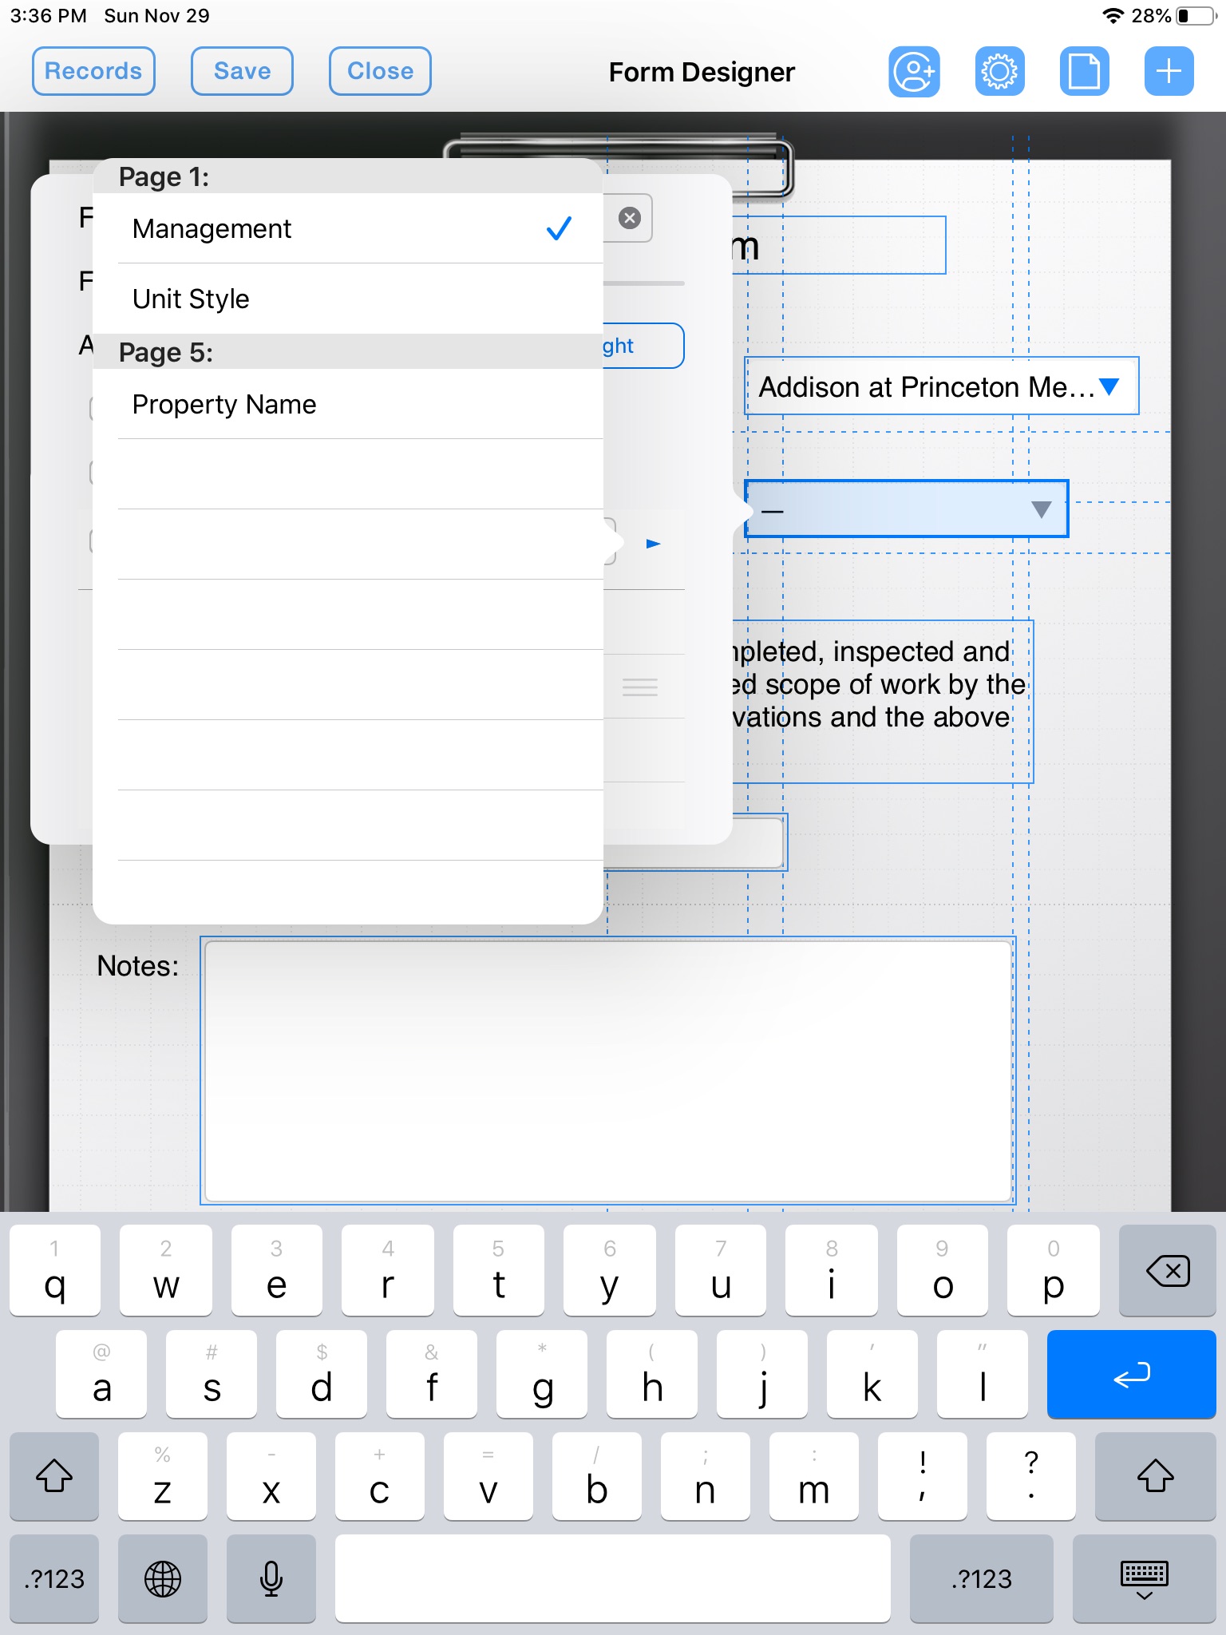Choose Property Name from Page 5
This screenshot has height=1635, width=1226.
tap(348, 404)
